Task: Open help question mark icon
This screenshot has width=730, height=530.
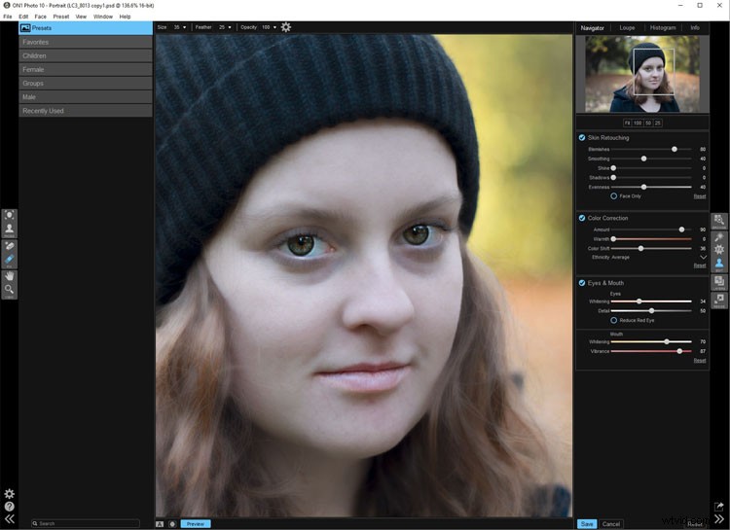Action: (x=10, y=507)
